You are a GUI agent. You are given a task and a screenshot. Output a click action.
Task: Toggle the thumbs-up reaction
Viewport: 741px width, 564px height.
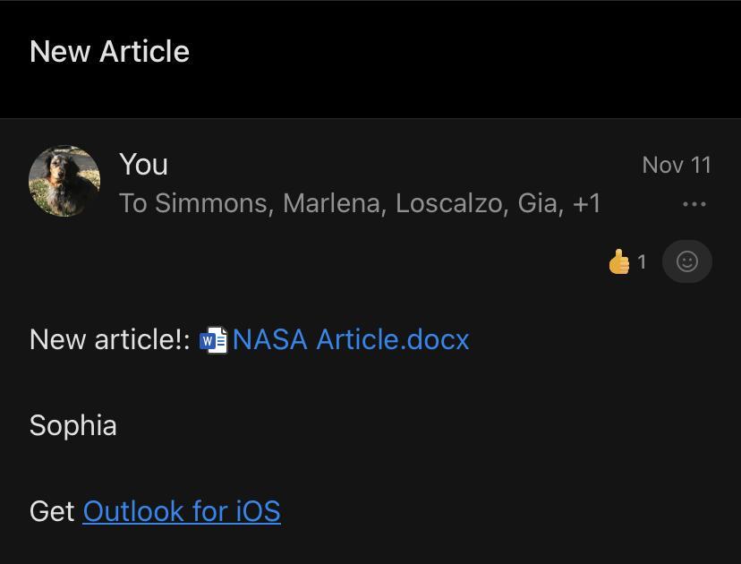(618, 262)
